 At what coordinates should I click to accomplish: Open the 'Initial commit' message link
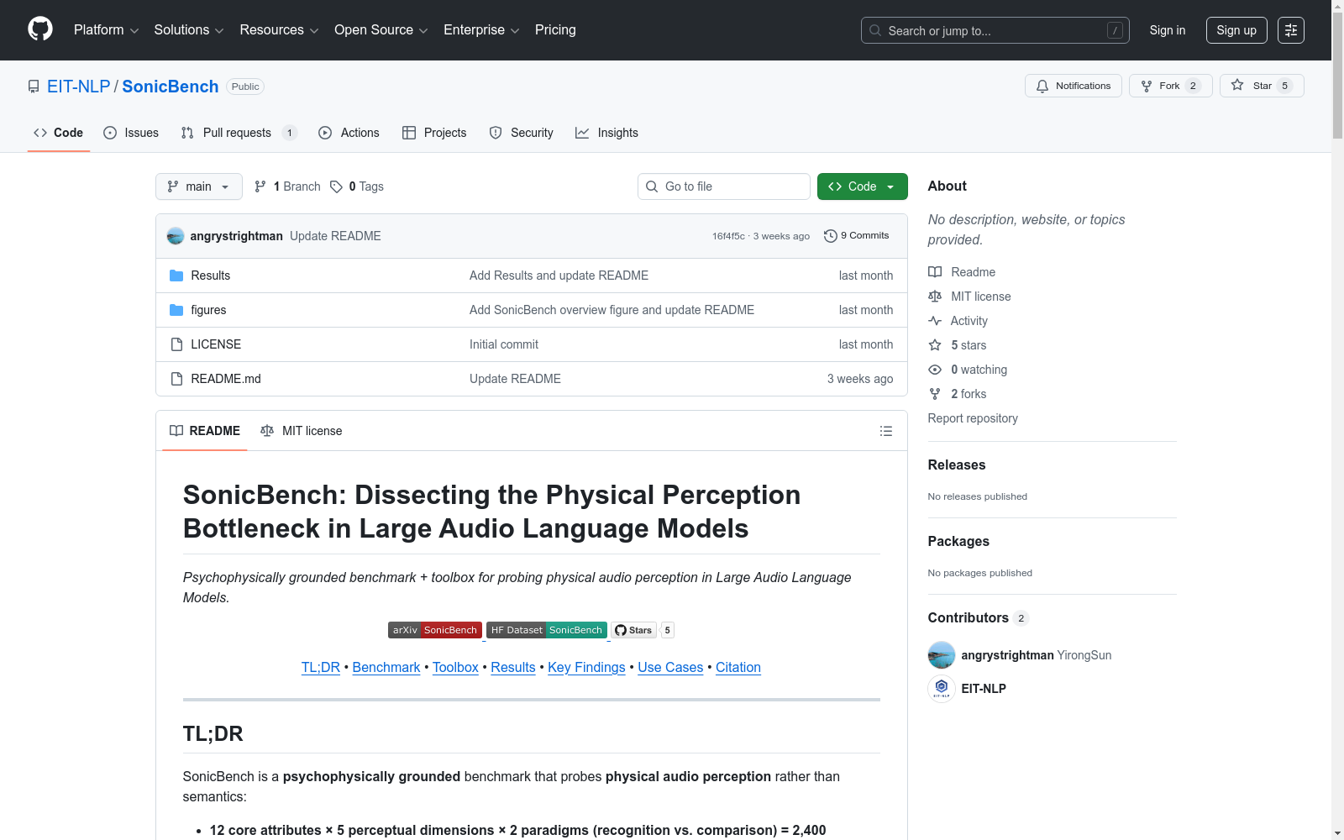[x=504, y=344]
